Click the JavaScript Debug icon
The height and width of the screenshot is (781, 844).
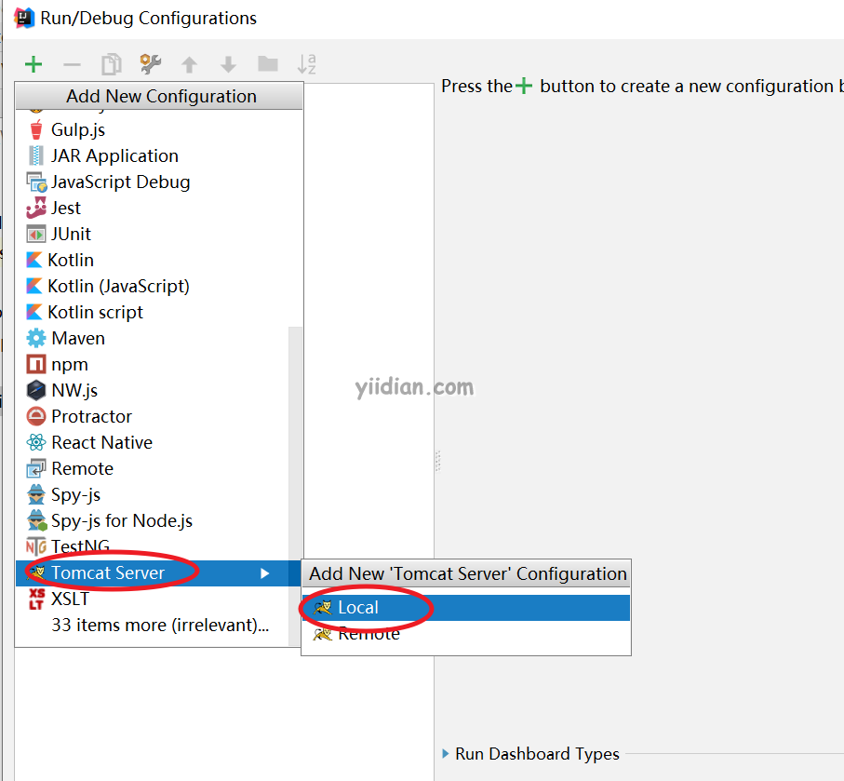pos(36,182)
